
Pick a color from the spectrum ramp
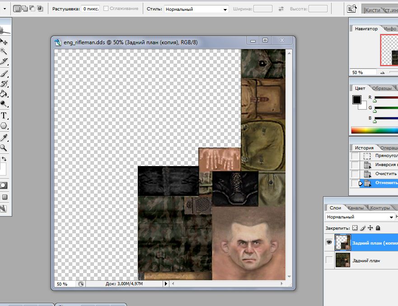(x=375, y=130)
